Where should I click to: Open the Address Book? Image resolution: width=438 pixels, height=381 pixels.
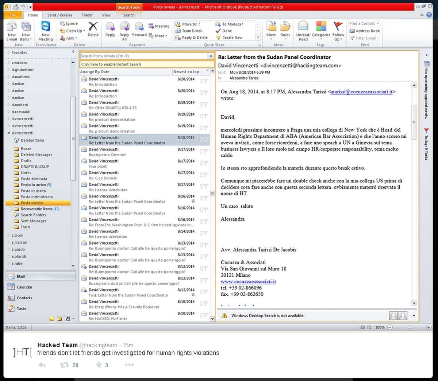pos(365,31)
